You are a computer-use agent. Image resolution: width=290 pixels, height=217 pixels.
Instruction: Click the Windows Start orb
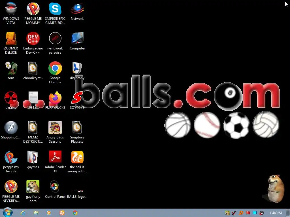coord(7,213)
